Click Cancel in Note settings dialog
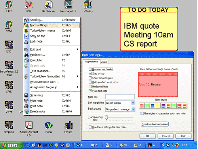This screenshot has width=198, height=149. pyautogui.click(x=166, y=136)
